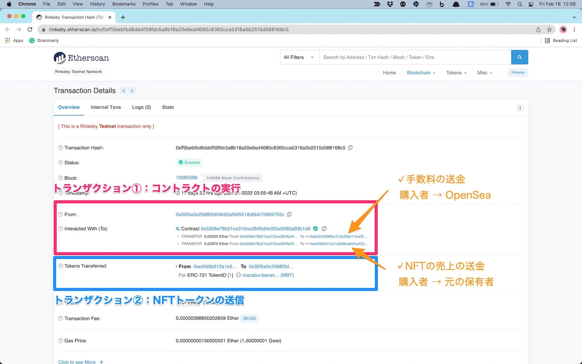Copy the contract address icon
This screenshot has width=582, height=364.
pos(324,229)
